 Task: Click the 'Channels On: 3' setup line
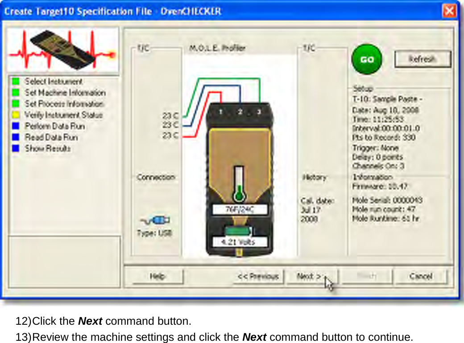pyautogui.click(x=378, y=166)
